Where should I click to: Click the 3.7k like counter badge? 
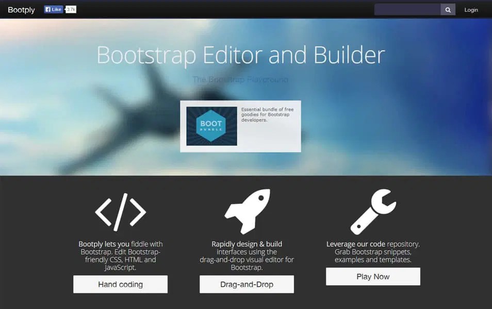(70, 9)
